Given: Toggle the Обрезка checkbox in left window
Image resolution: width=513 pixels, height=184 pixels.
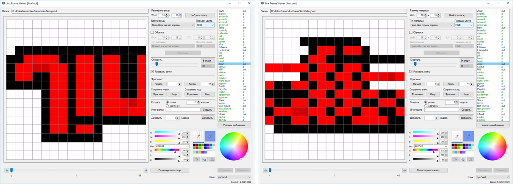Looking at the screenshot, I should tap(153, 32).
